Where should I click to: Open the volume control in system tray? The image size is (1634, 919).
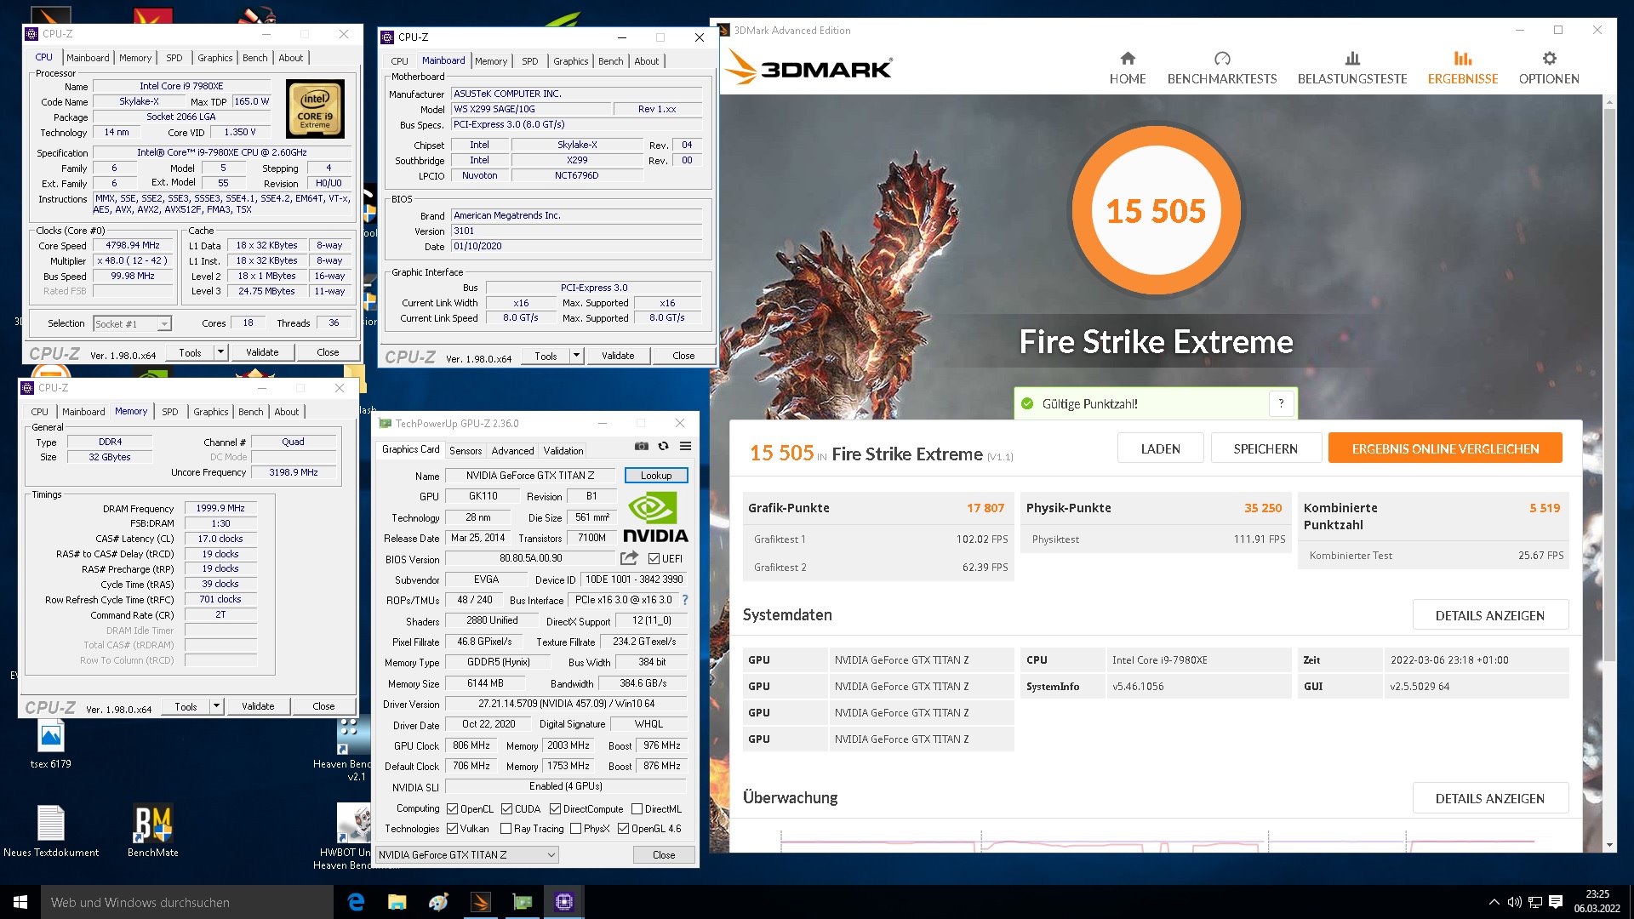point(1515,902)
